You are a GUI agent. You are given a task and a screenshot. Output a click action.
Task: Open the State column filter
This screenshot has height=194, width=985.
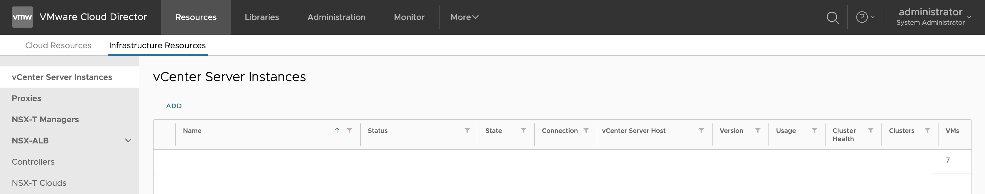pos(523,131)
